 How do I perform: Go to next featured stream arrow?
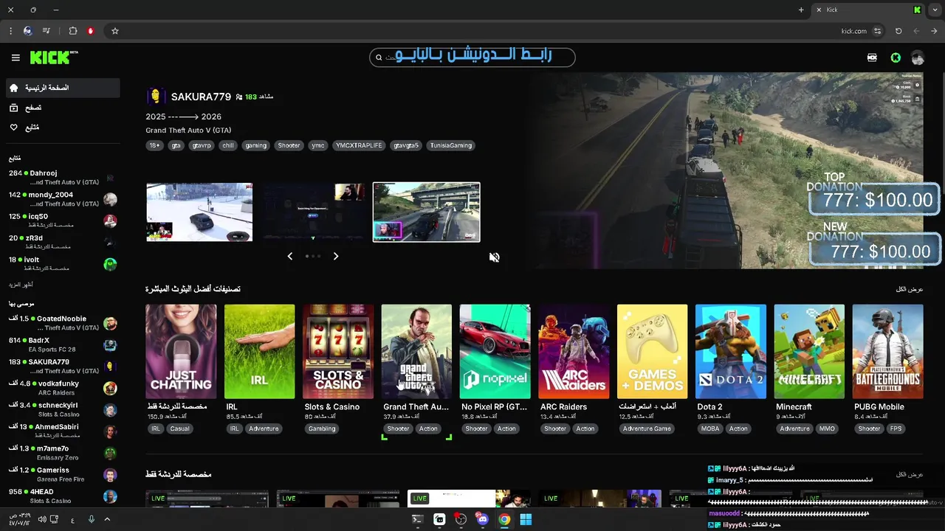pyautogui.click(x=336, y=256)
